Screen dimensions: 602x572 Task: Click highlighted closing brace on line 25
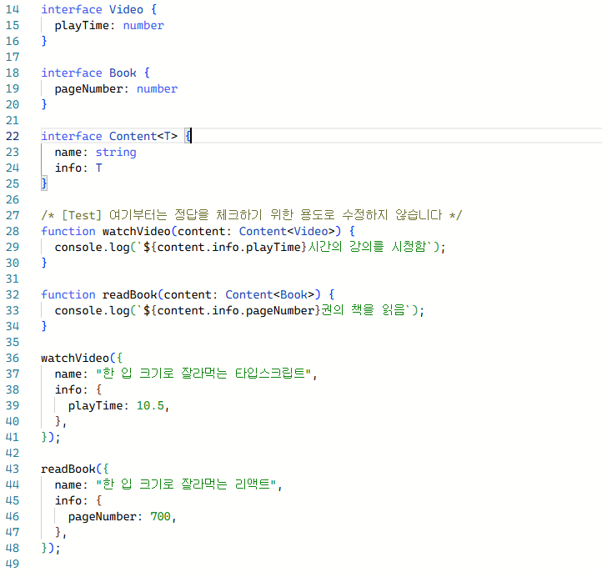point(44,183)
